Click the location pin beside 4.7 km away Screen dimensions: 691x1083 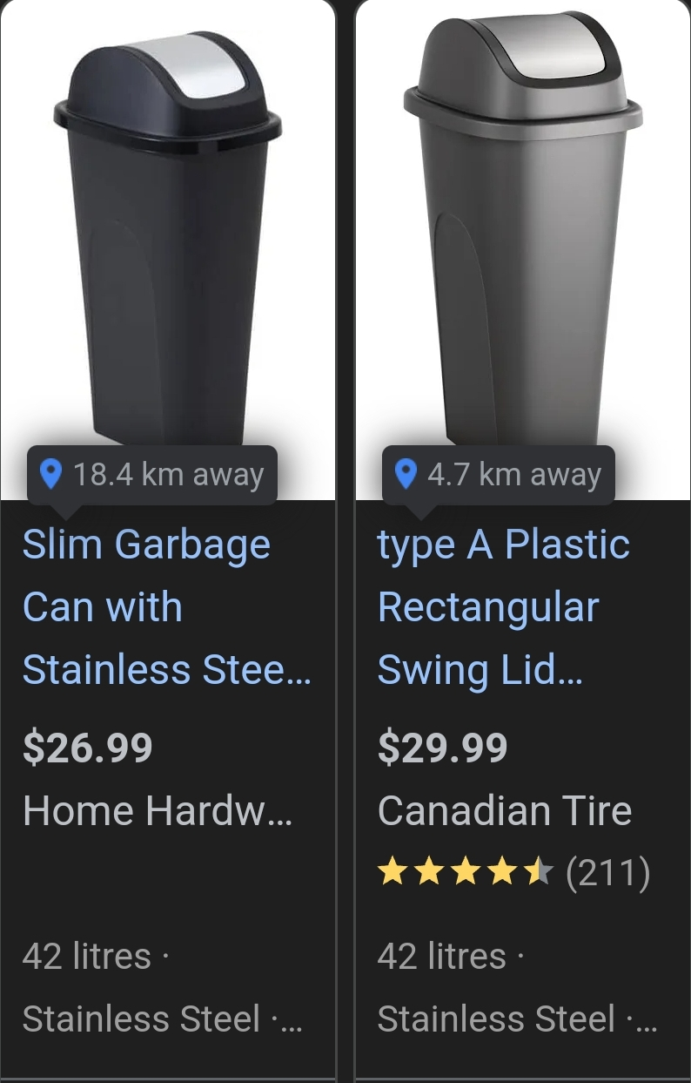pos(406,475)
